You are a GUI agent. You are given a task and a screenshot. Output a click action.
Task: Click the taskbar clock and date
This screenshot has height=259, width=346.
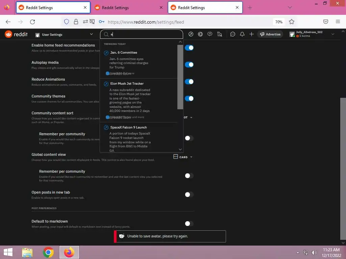coord(331,252)
